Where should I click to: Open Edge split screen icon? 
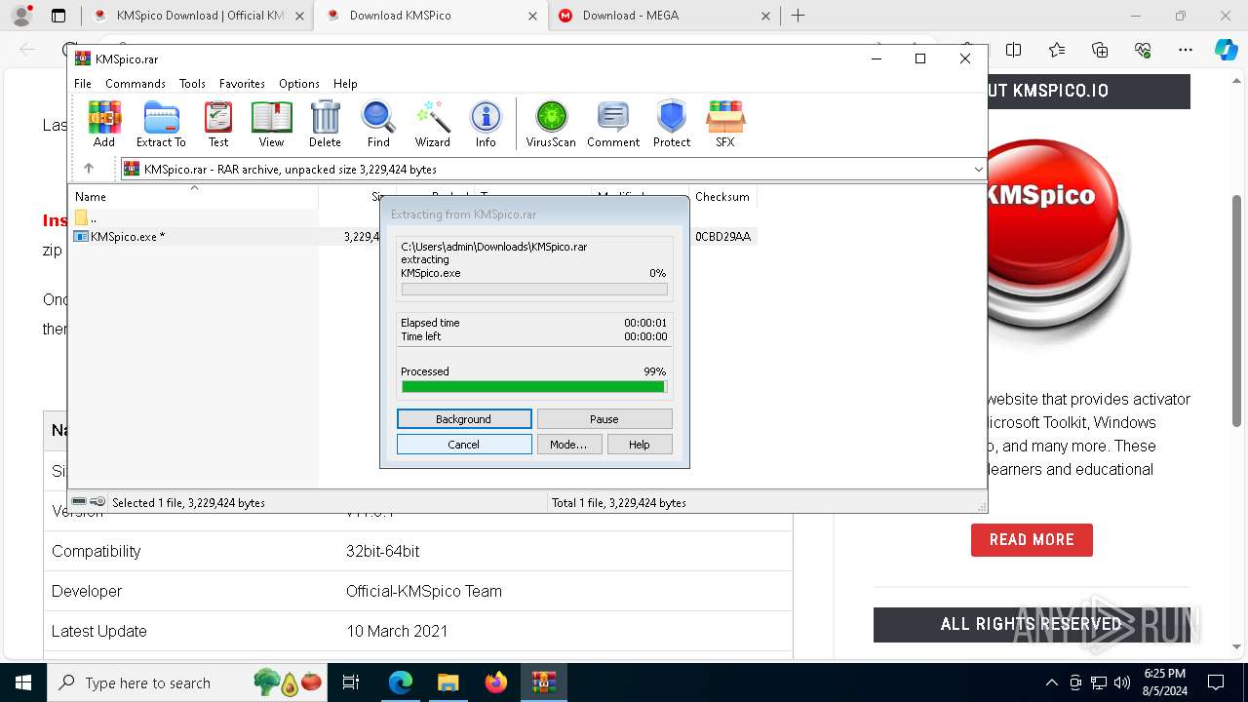click(1014, 50)
